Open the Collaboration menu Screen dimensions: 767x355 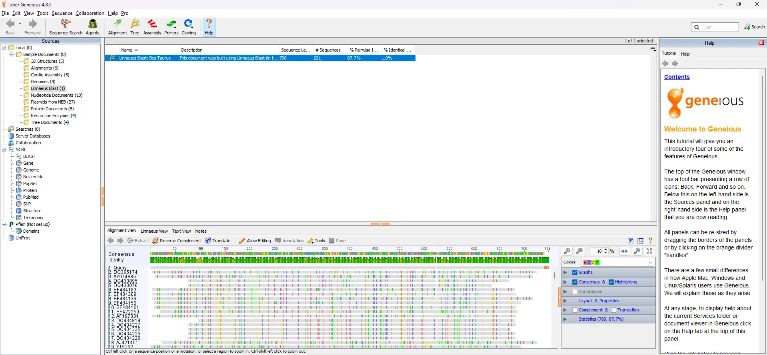point(90,13)
